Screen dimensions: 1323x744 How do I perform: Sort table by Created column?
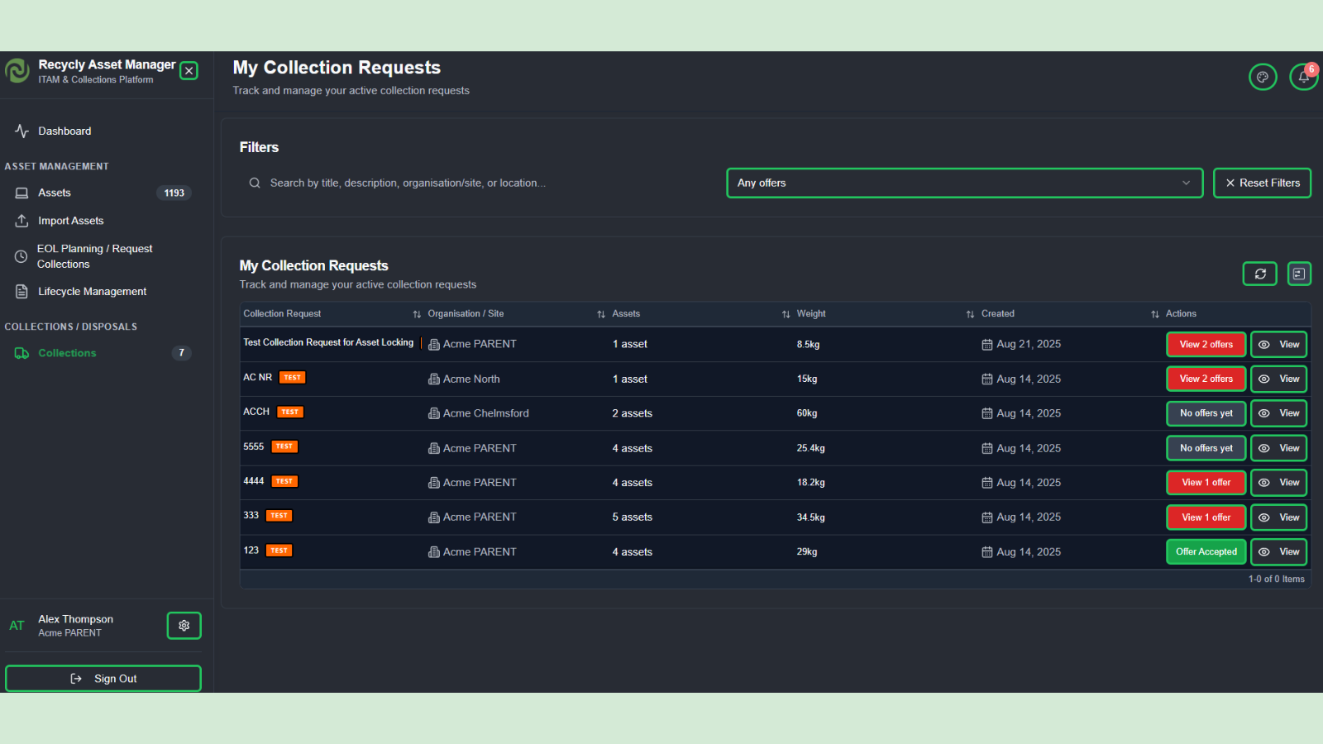click(997, 314)
